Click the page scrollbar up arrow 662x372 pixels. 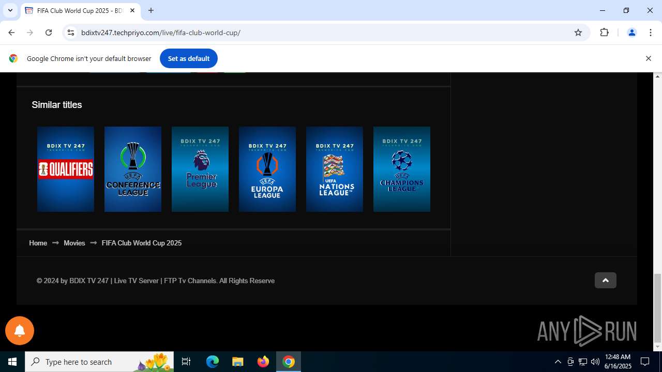pyautogui.click(x=658, y=76)
